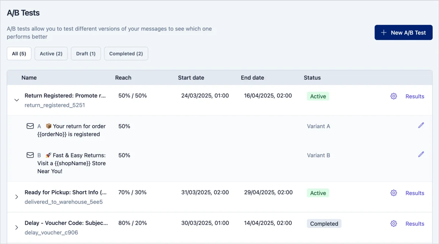The width and height of the screenshot is (439, 244).
Task: Expand the Ready for Pickup test row
Action: 16,197
